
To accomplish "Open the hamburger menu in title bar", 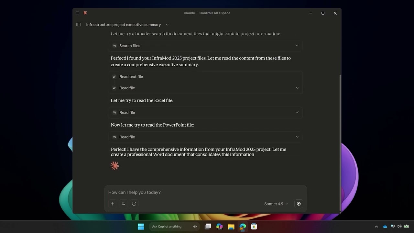I will point(78,13).
